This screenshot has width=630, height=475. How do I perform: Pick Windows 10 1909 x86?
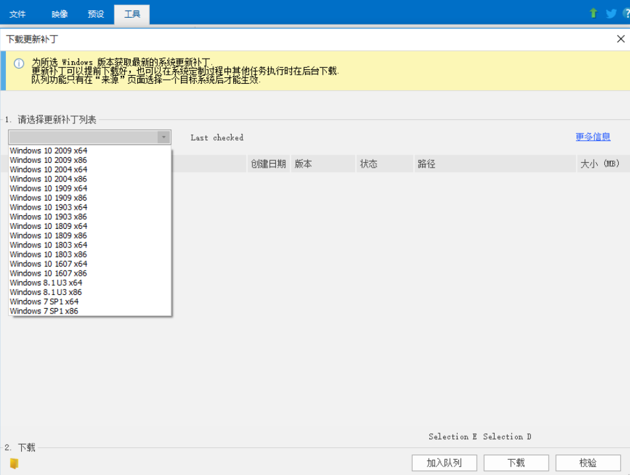[x=90, y=198]
